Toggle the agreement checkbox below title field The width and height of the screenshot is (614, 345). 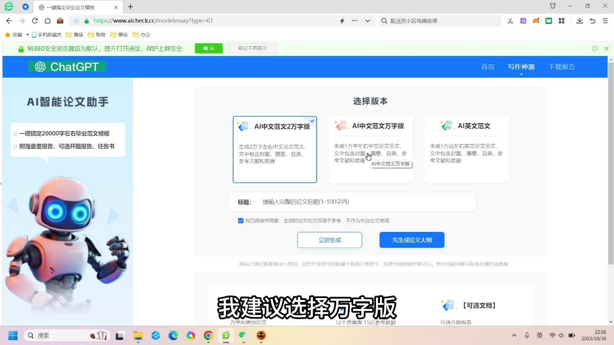click(241, 221)
